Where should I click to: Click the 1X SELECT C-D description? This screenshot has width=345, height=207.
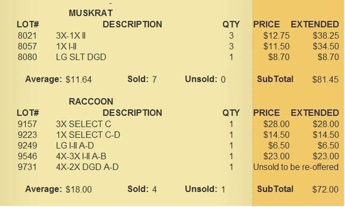pyautogui.click(x=88, y=135)
